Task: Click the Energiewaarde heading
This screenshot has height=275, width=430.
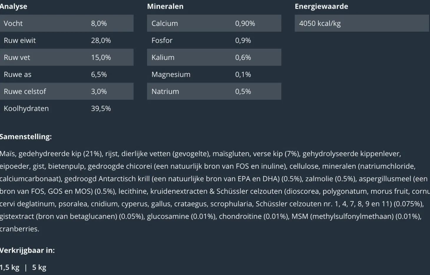Action: pyautogui.click(x=321, y=6)
